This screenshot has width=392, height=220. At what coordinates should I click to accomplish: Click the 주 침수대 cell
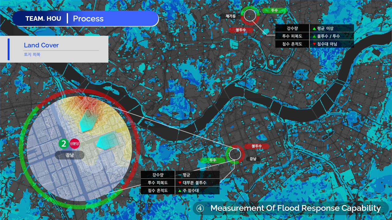coord(198,191)
